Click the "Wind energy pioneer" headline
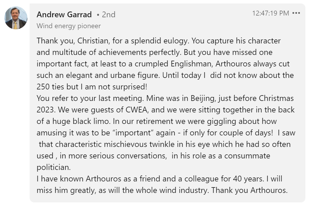The height and width of the screenshot is (205, 310). [x=69, y=26]
